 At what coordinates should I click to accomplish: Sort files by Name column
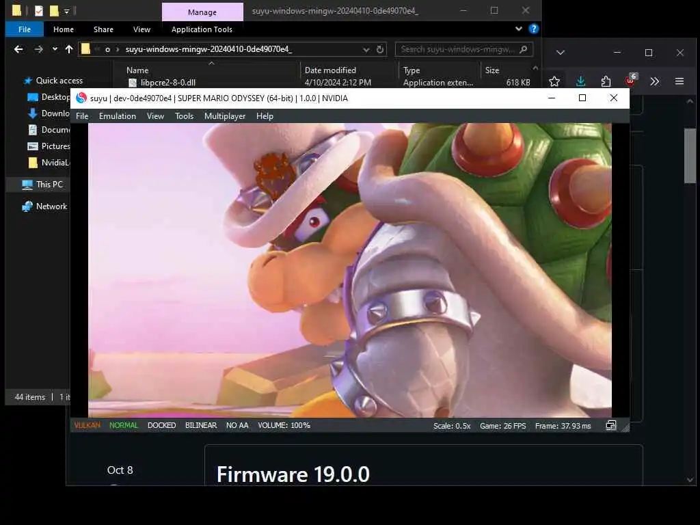tap(137, 70)
